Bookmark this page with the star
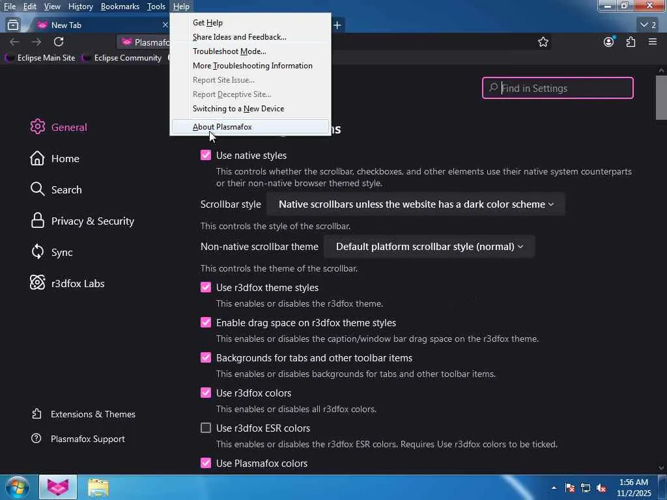 point(543,42)
